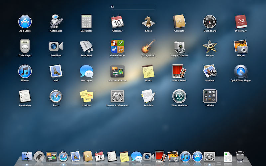Open the DVD Player app
The image size is (266, 166).
pos(25,46)
